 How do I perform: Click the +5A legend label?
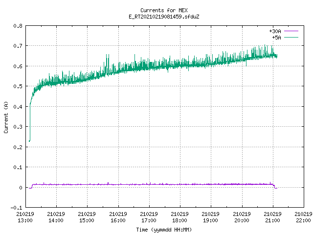pos(276,38)
